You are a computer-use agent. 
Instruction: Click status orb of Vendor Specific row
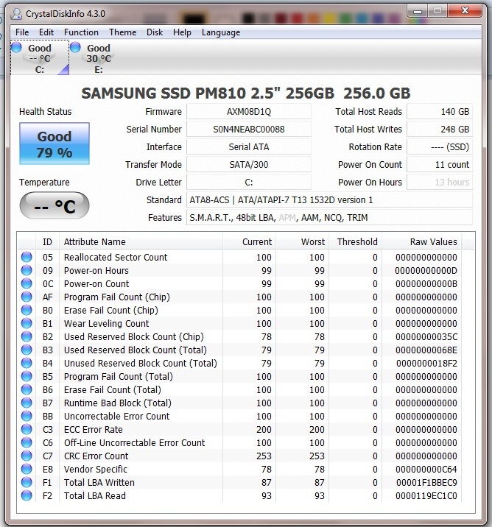[27, 469]
